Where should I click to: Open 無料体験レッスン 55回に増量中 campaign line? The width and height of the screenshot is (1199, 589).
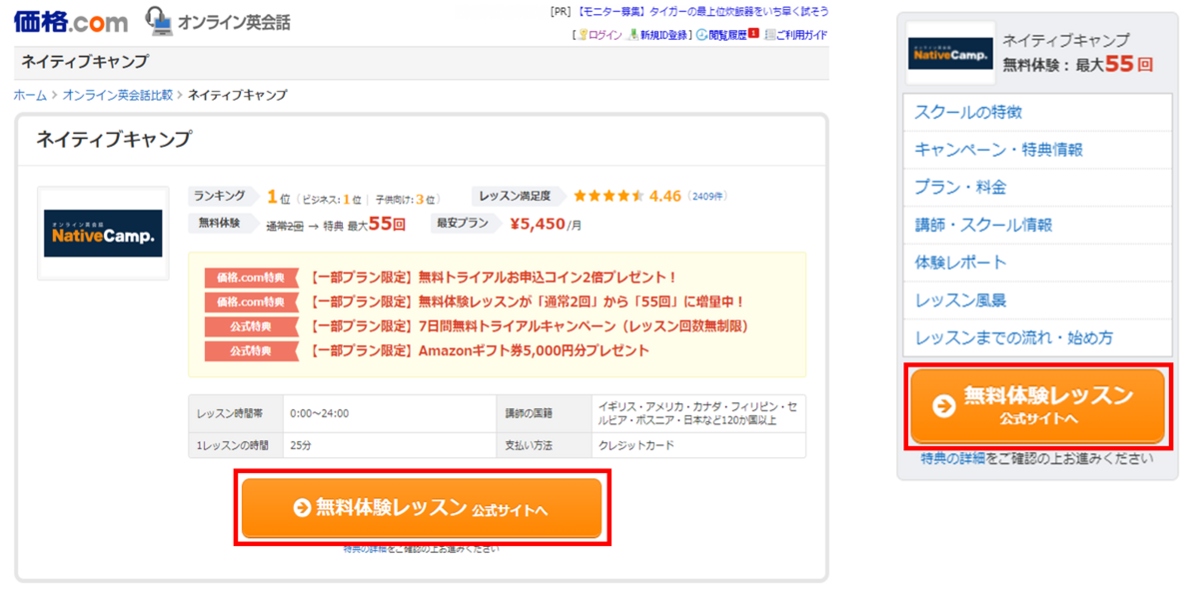pos(527,301)
